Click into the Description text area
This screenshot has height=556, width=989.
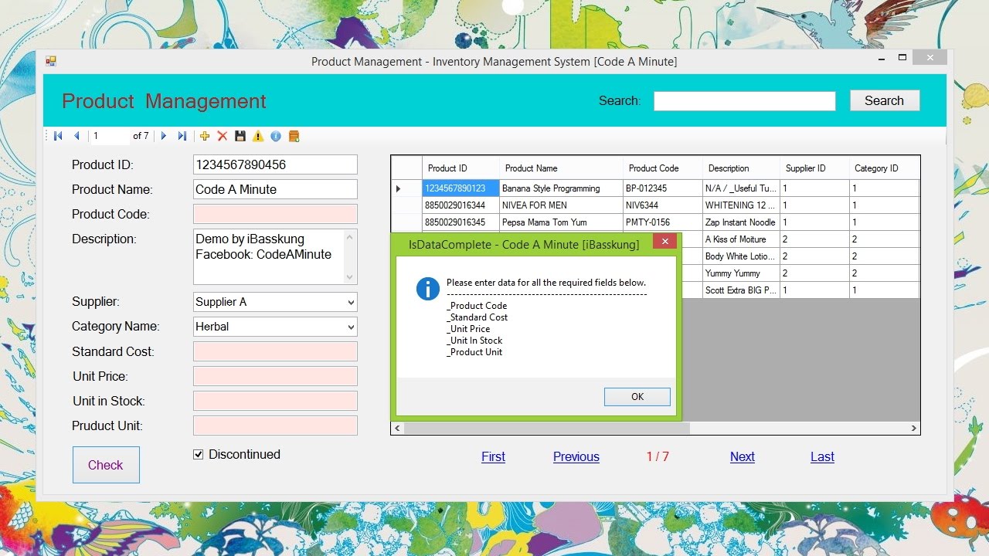coord(268,256)
